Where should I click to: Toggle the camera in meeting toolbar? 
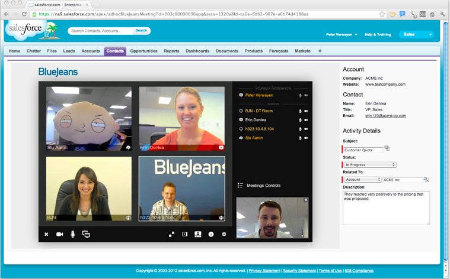coord(59,234)
